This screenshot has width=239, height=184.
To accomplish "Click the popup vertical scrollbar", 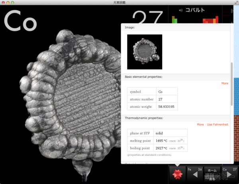I will click(232, 84).
